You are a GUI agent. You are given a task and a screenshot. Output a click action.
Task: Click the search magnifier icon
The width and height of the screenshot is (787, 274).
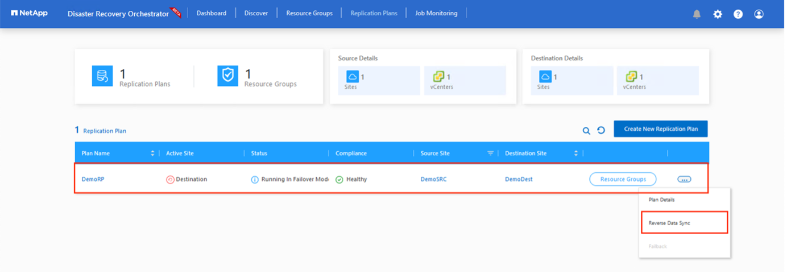point(586,130)
